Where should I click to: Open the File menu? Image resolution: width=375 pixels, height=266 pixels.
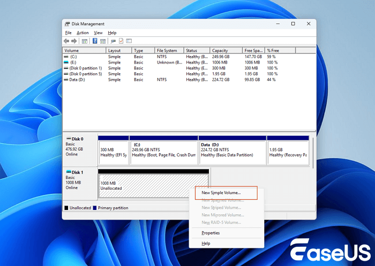pos(68,33)
